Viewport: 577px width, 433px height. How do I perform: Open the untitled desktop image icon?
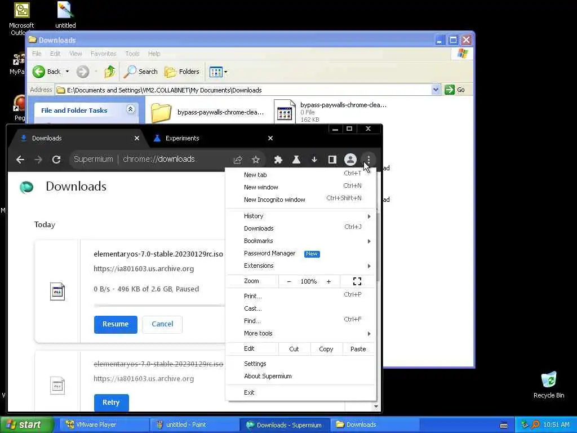[x=65, y=10]
